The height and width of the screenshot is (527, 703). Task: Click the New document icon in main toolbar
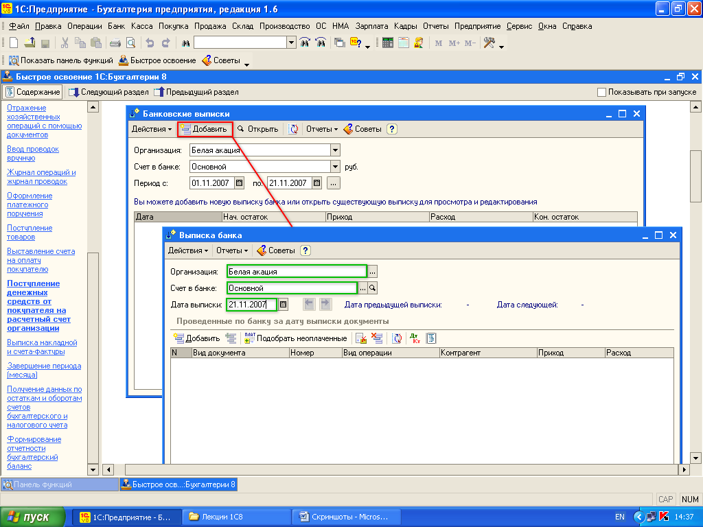pos(14,43)
